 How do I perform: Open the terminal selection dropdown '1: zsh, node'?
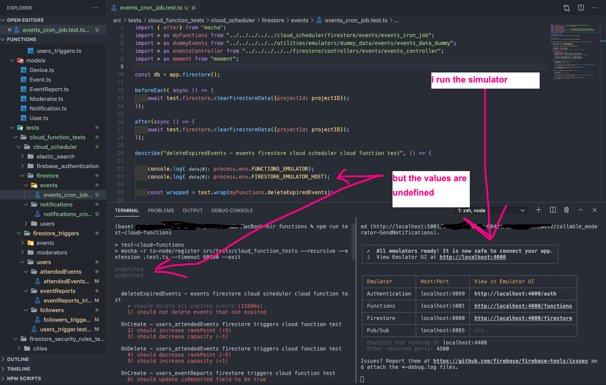(479, 210)
